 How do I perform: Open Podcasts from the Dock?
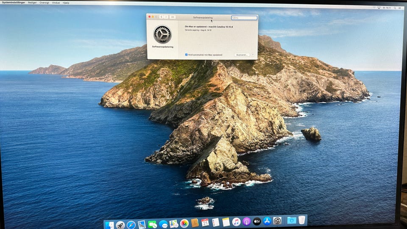point(247,221)
